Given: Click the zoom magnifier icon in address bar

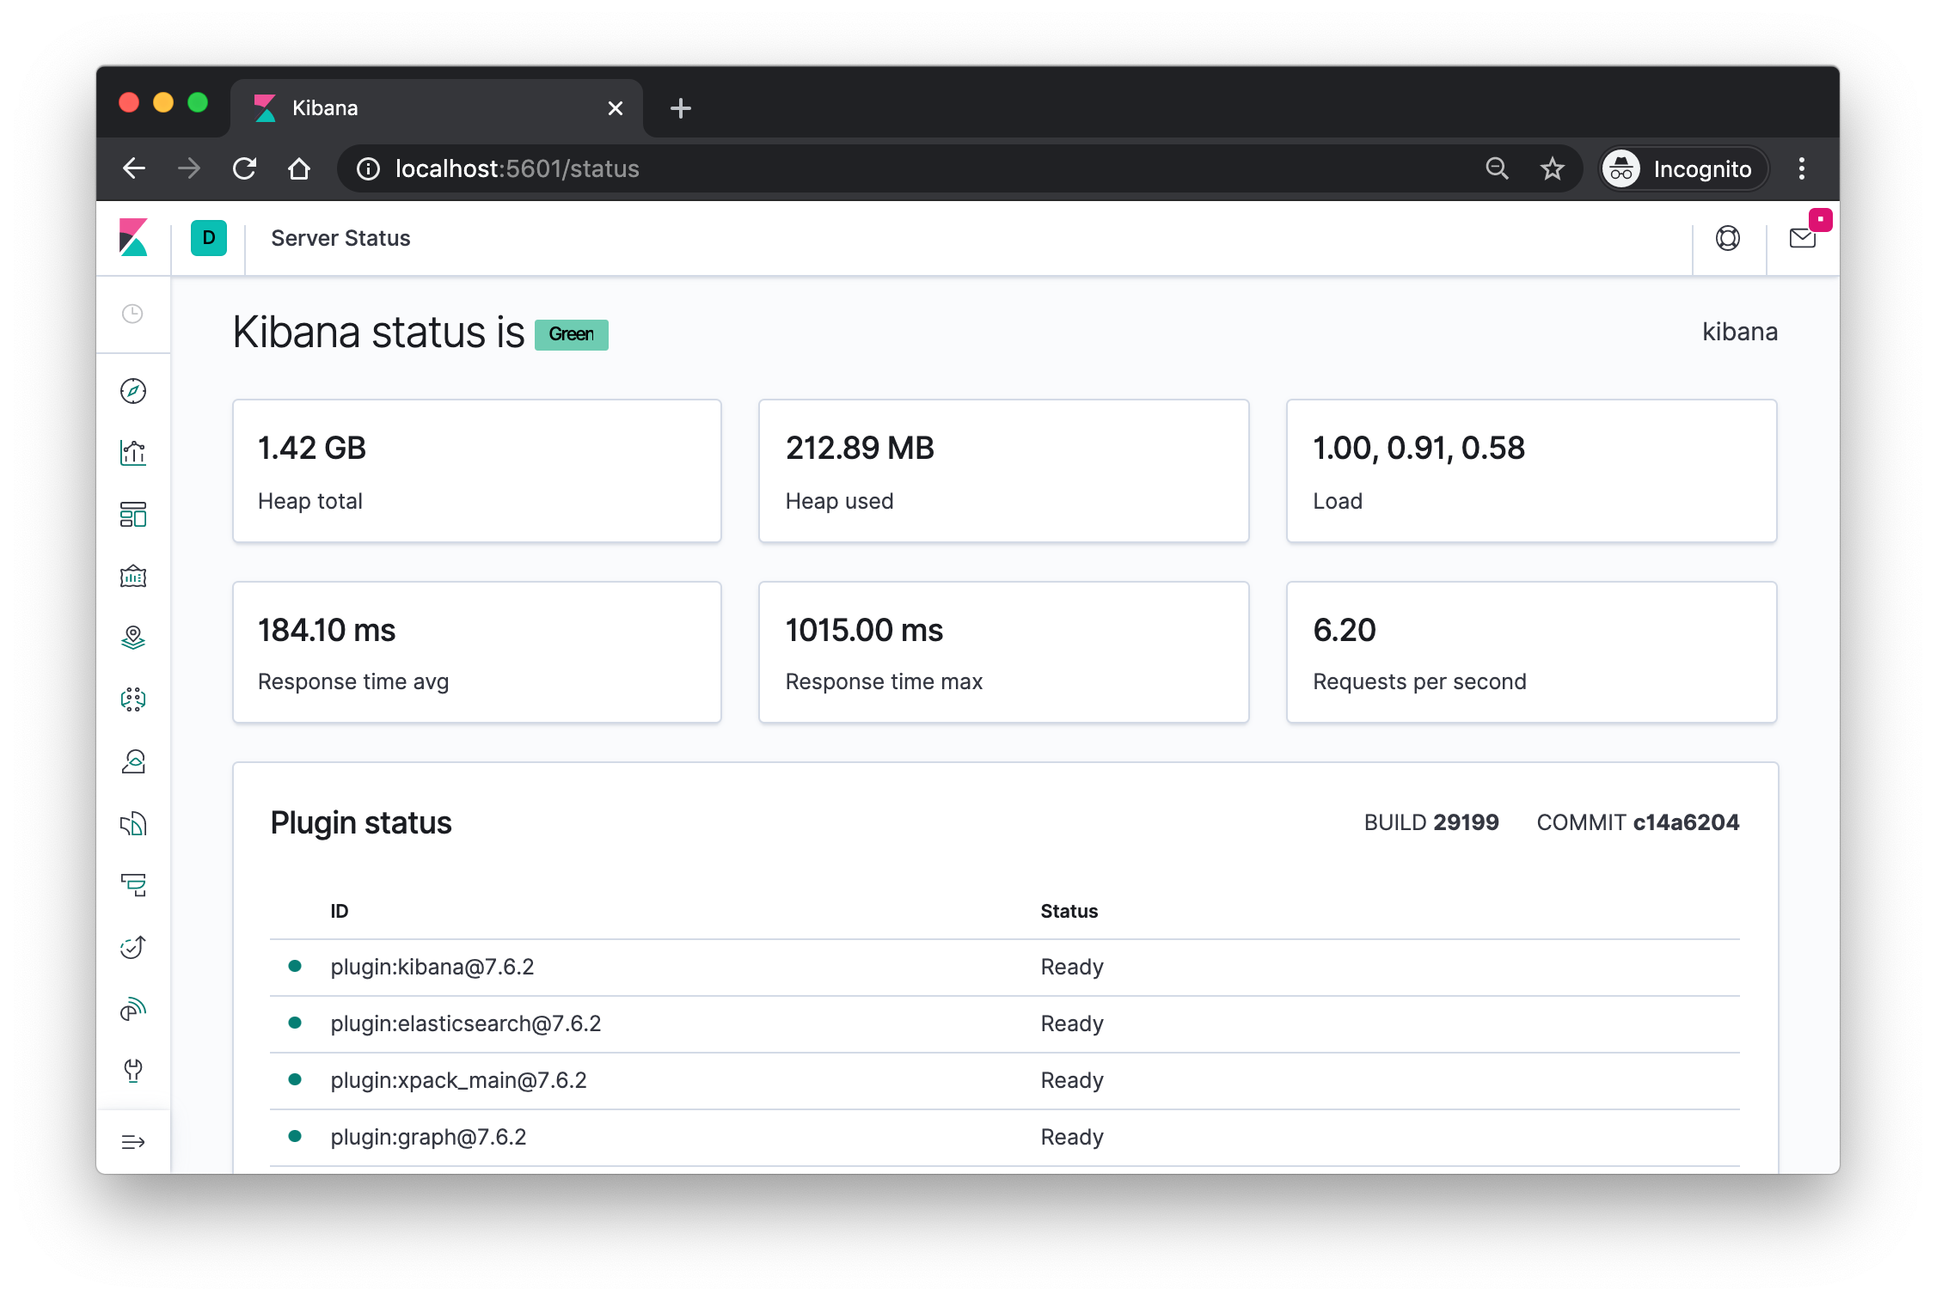Looking at the screenshot, I should [1497, 168].
